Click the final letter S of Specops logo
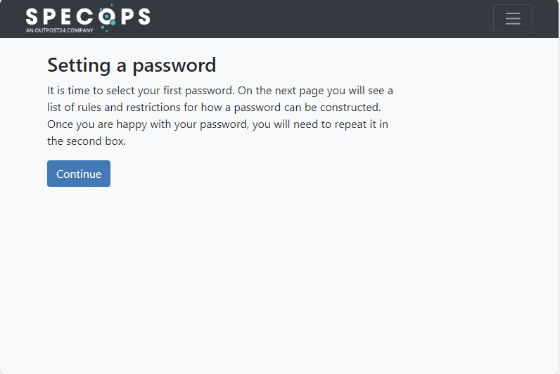Viewport: 560px width, 374px height. (144, 16)
